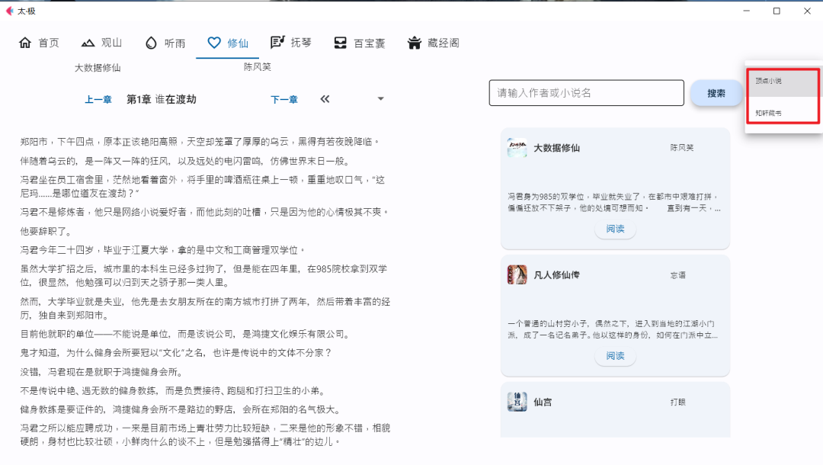
Task: Click the 阅读 button for 凡人修仙传
Action: (x=615, y=356)
